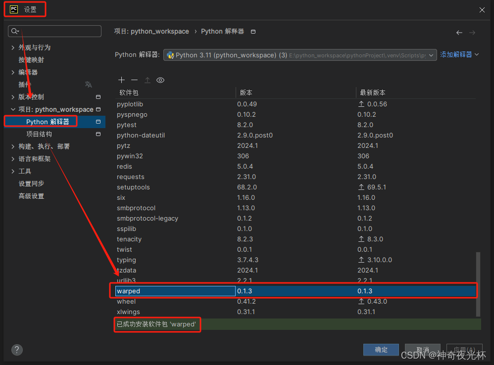This screenshot has width=494, height=365.
Task: Select the warped package row
Action: tap(296, 291)
